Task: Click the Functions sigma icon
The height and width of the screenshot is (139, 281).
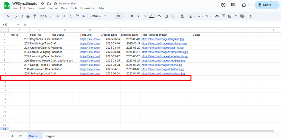Action: [x=251, y=16]
